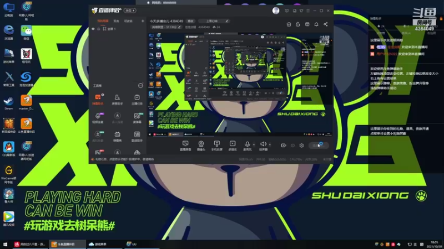Click the share icon at top right of preview

coord(326,24)
